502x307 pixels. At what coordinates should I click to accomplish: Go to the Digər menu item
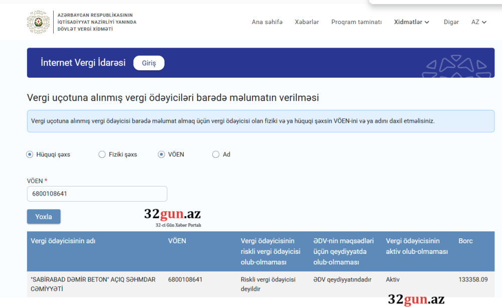[x=451, y=22]
